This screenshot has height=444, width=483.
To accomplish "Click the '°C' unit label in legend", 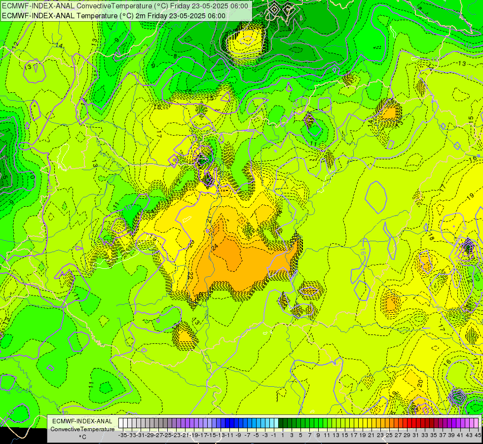I will click(x=82, y=437).
